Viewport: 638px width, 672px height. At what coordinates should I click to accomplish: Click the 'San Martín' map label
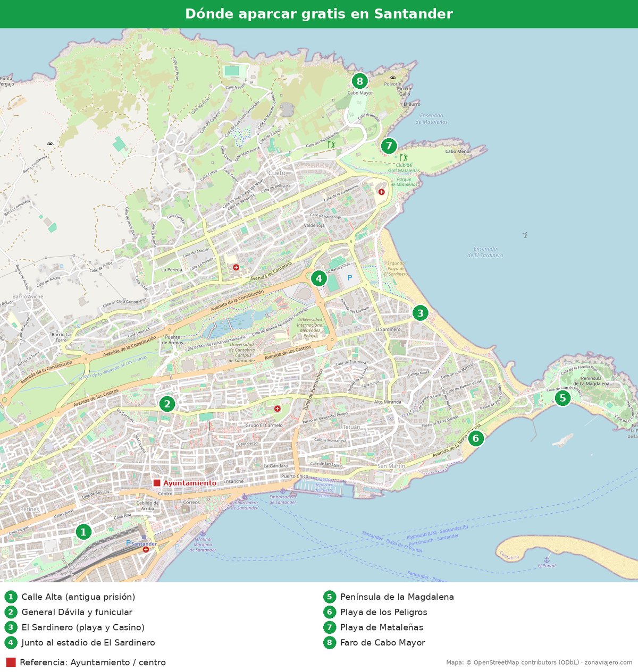point(391,466)
